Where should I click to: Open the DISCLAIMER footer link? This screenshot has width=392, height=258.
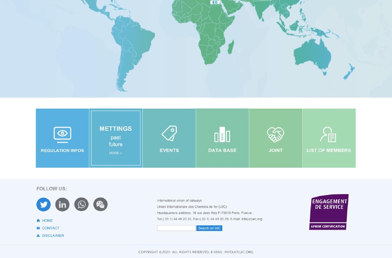tap(53, 236)
